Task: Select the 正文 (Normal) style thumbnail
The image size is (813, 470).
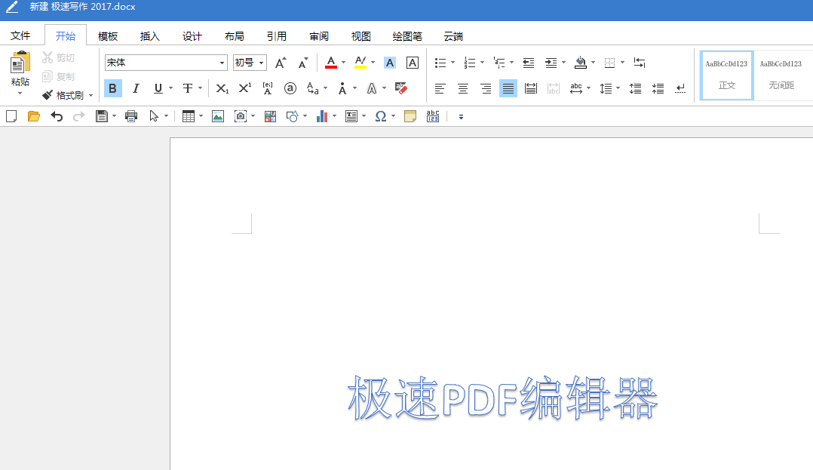Action: click(x=726, y=75)
